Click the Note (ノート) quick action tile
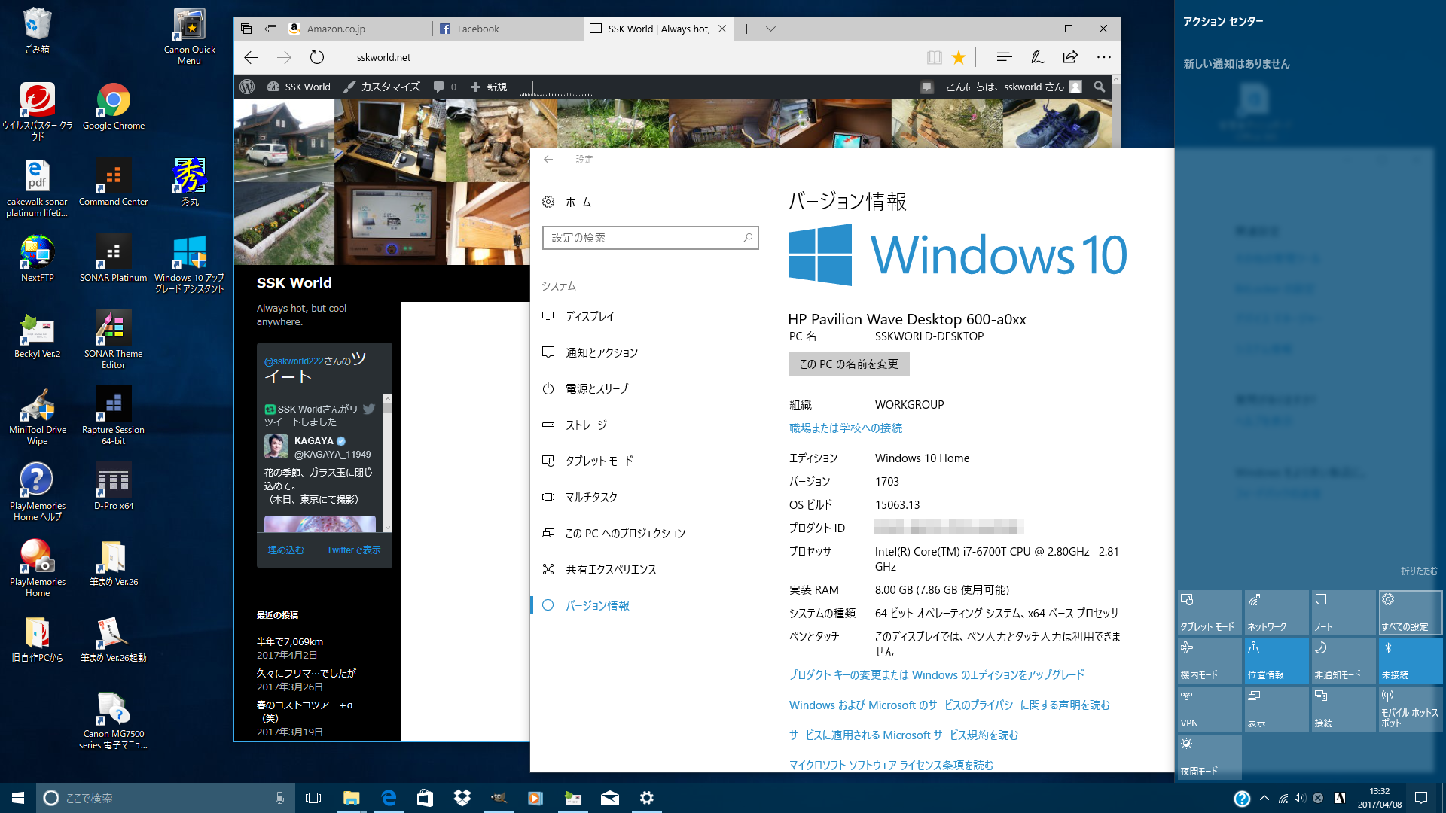Image resolution: width=1446 pixels, height=813 pixels. click(x=1344, y=613)
